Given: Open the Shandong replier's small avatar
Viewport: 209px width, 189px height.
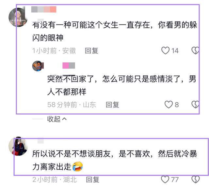Looking at the screenshot, I should [38, 66].
